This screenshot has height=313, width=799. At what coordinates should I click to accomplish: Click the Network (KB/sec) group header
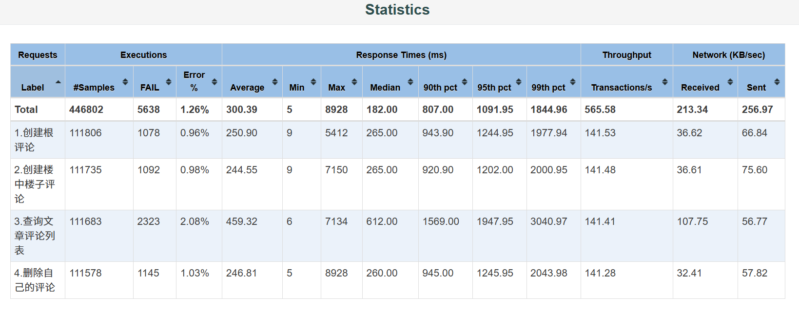click(x=729, y=55)
